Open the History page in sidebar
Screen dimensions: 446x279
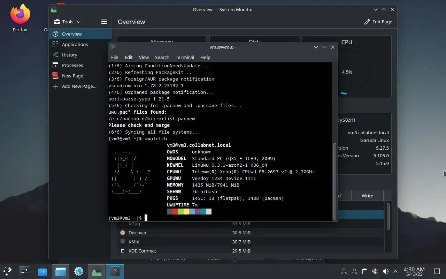tap(80, 55)
